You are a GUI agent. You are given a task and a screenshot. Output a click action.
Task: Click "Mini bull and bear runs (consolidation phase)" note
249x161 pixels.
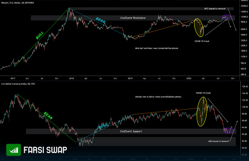(157, 48)
